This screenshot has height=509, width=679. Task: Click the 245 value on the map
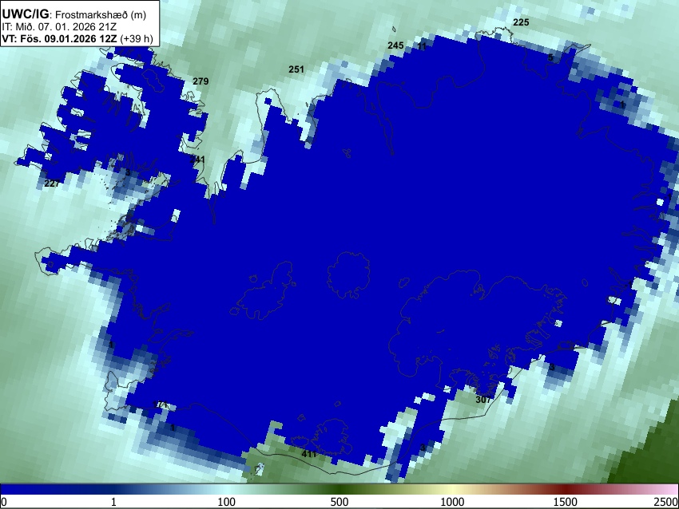(x=395, y=45)
